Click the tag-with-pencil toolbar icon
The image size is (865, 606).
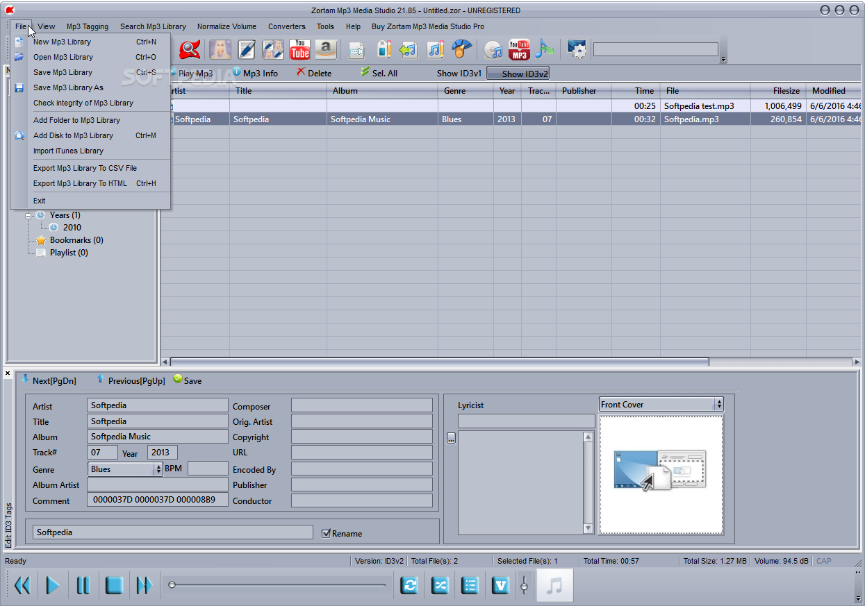pyautogui.click(x=384, y=49)
